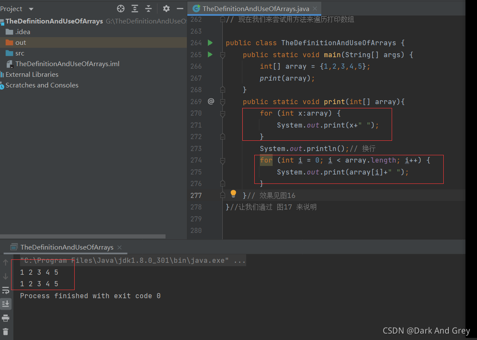Image resolution: width=477 pixels, height=340 pixels.
Task: Select the TheDefinitionAndUseOfArrays run tab
Action: pos(66,247)
